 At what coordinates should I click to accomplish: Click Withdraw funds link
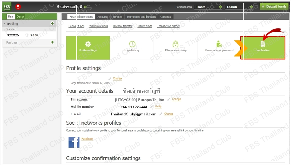99,26
